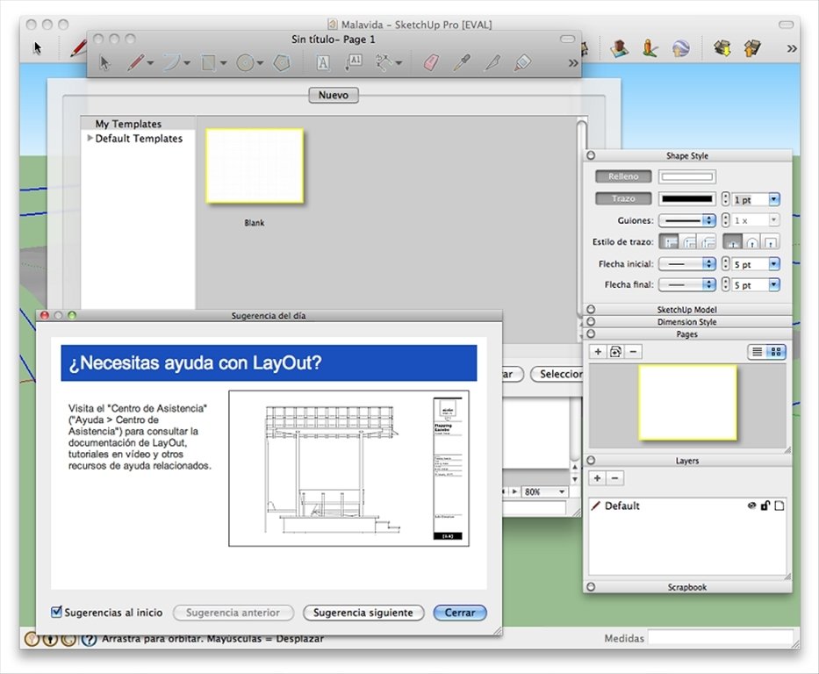Screen dimensions: 819x674
Task: Select the eyedropper Style tool
Action: click(462, 63)
